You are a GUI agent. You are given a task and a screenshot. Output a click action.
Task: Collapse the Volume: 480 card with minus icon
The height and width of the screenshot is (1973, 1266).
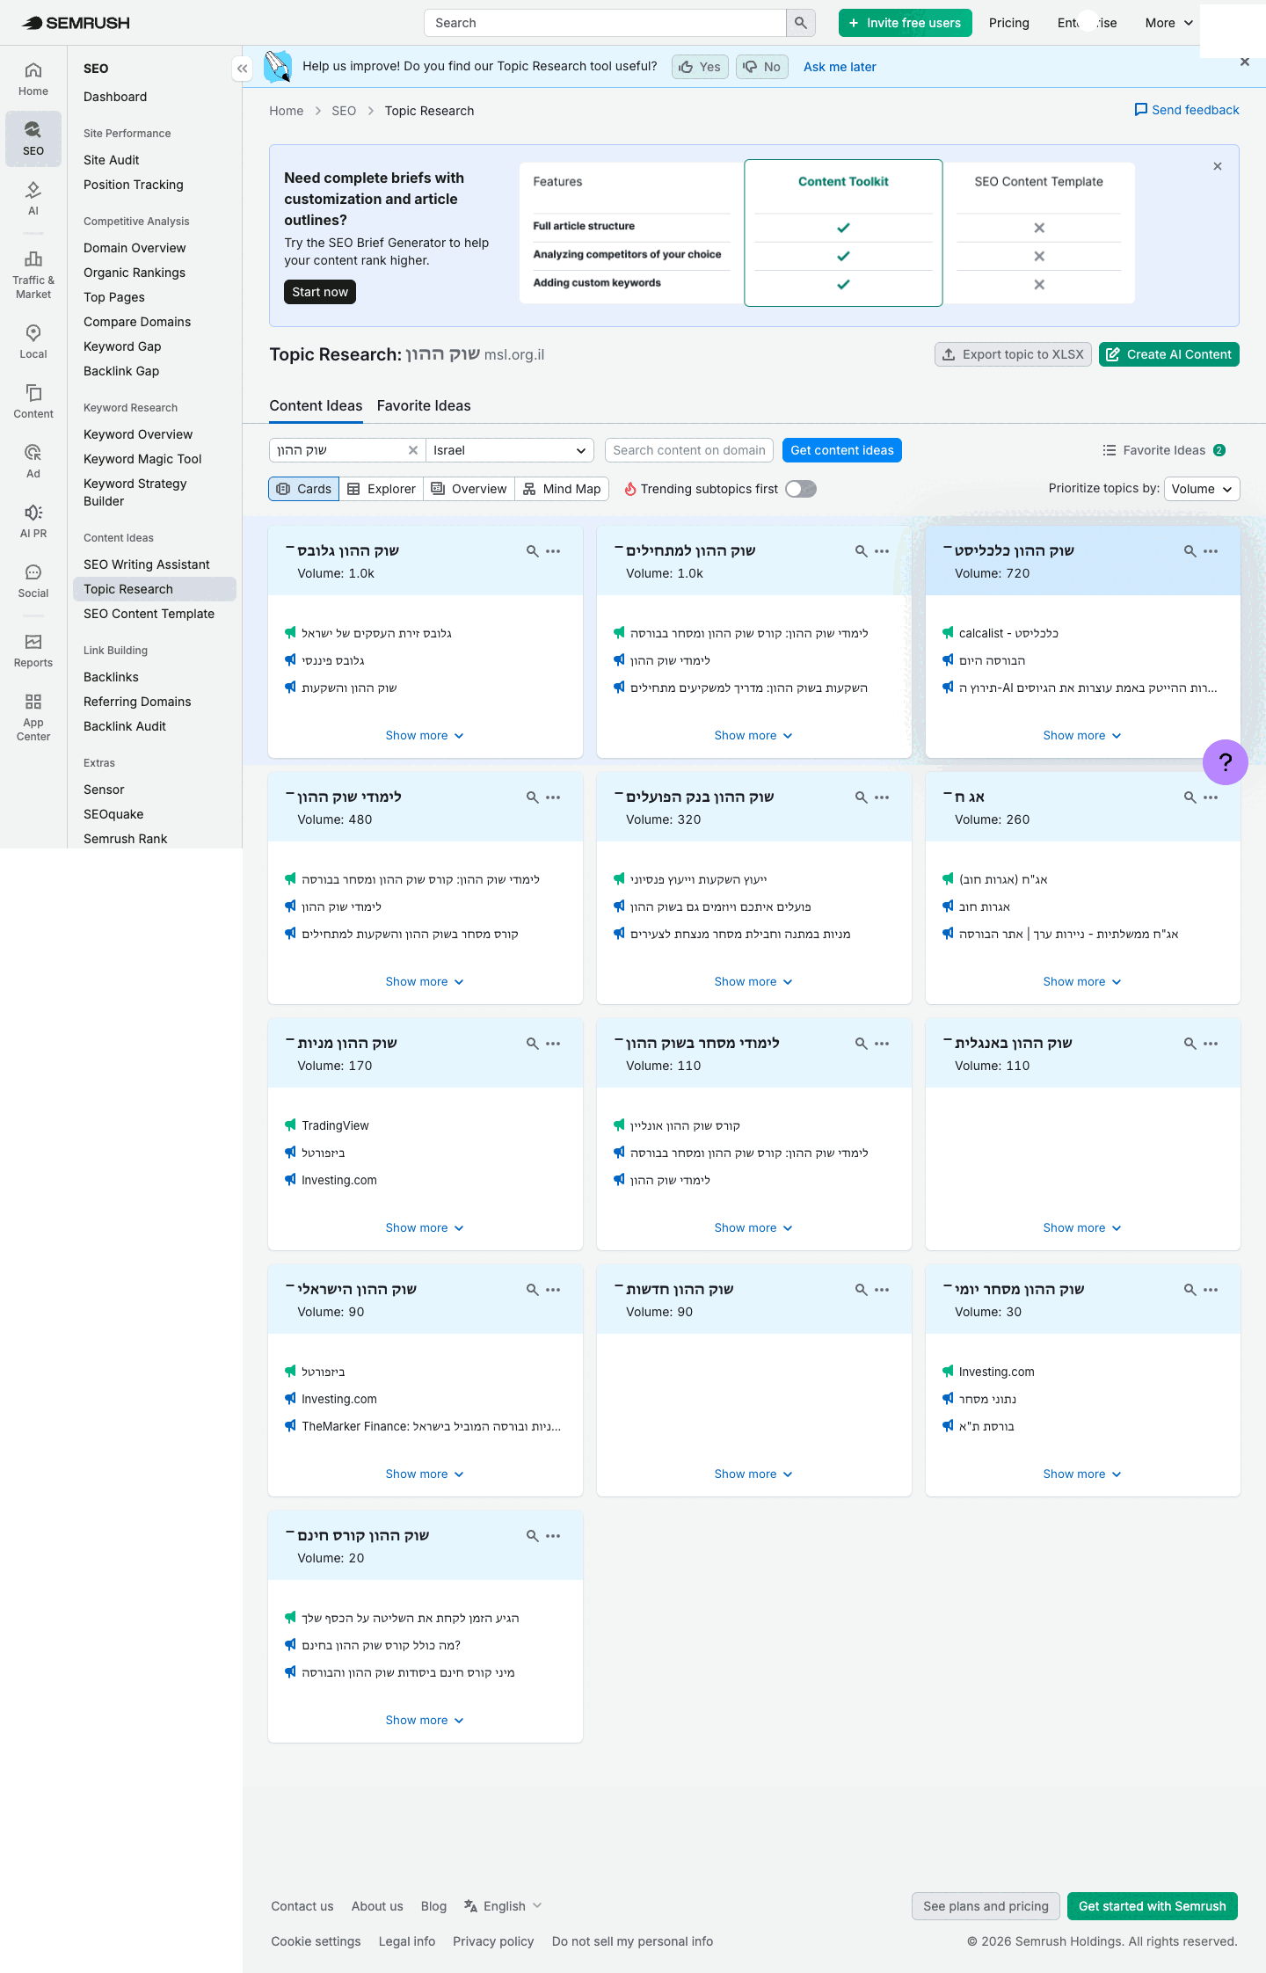(x=289, y=795)
